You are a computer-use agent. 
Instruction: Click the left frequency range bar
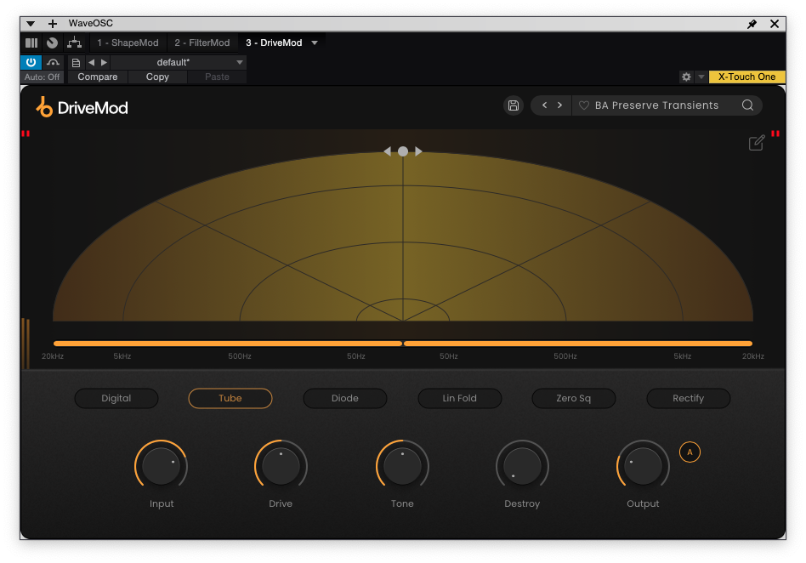pyautogui.click(x=227, y=344)
